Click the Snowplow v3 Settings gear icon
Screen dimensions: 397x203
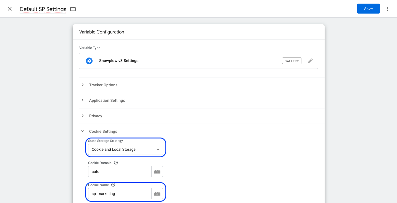pos(89,61)
